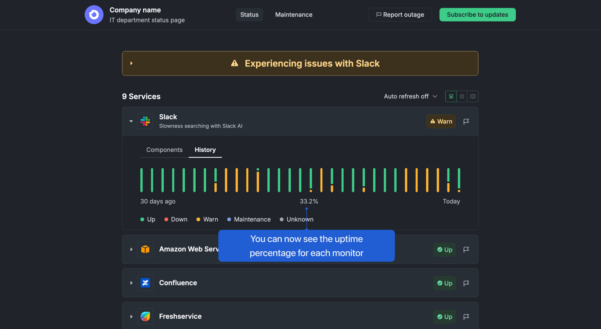Open the Auto refresh off dropdown
This screenshot has width=601, height=329.
click(x=410, y=96)
